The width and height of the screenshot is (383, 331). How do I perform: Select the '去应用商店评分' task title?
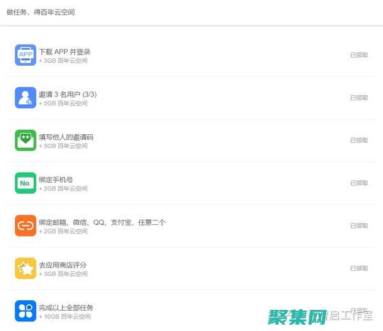point(63,265)
